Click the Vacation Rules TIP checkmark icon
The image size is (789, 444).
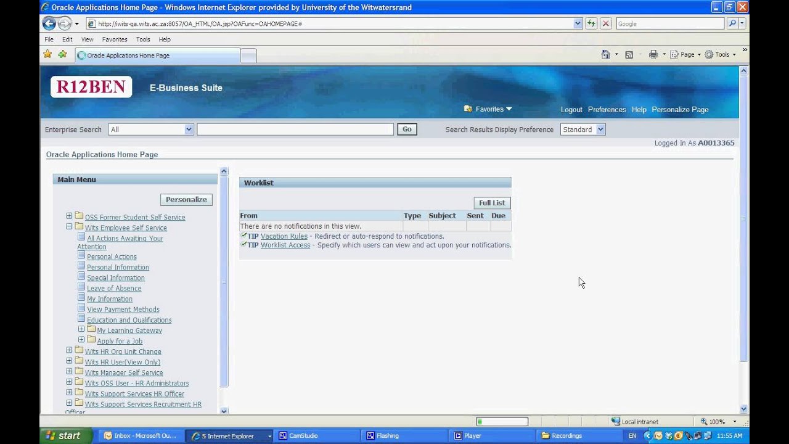[244, 236]
